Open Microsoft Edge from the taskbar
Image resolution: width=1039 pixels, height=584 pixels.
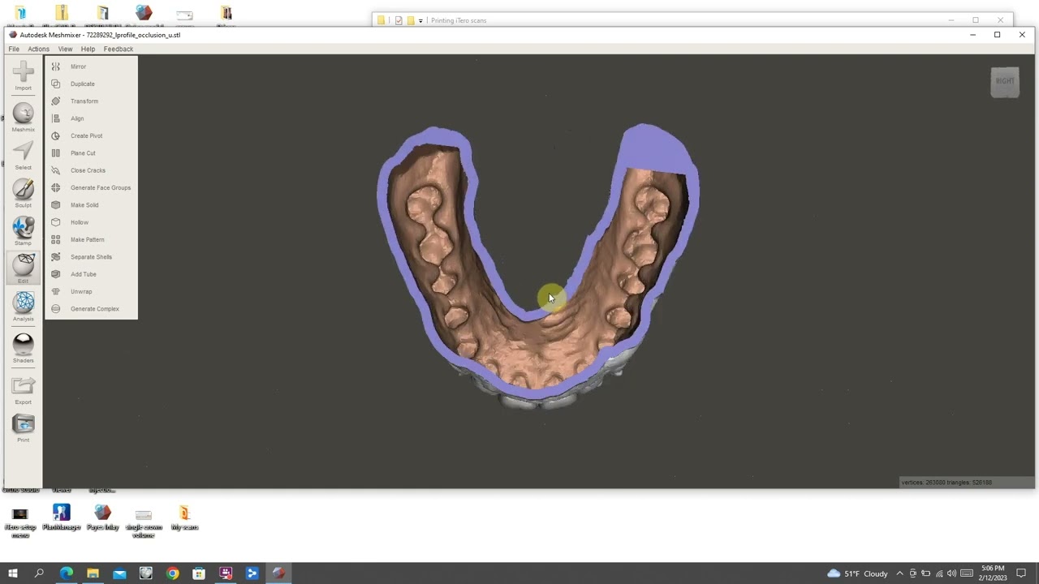tap(67, 573)
